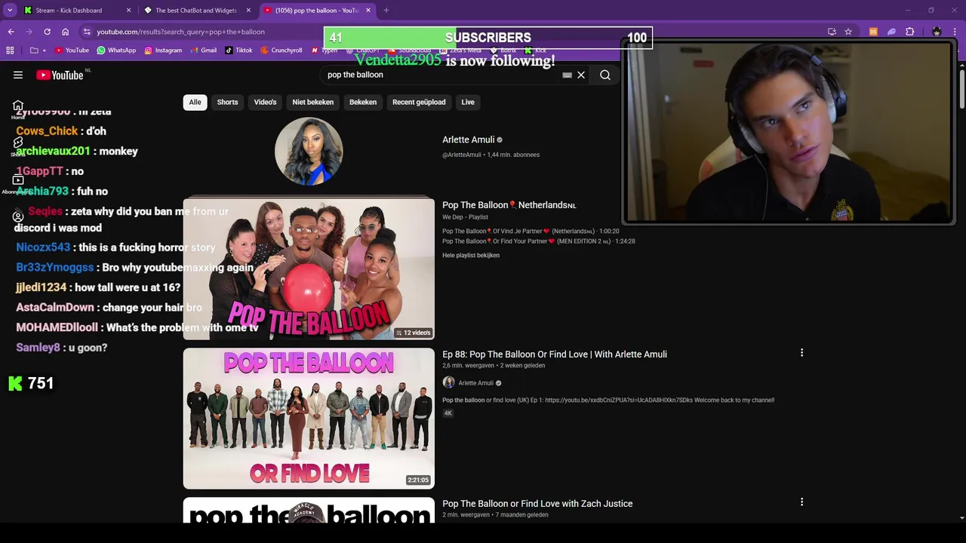
Task: Select the pop the balloon YouTube tab
Action: pyautogui.click(x=318, y=11)
